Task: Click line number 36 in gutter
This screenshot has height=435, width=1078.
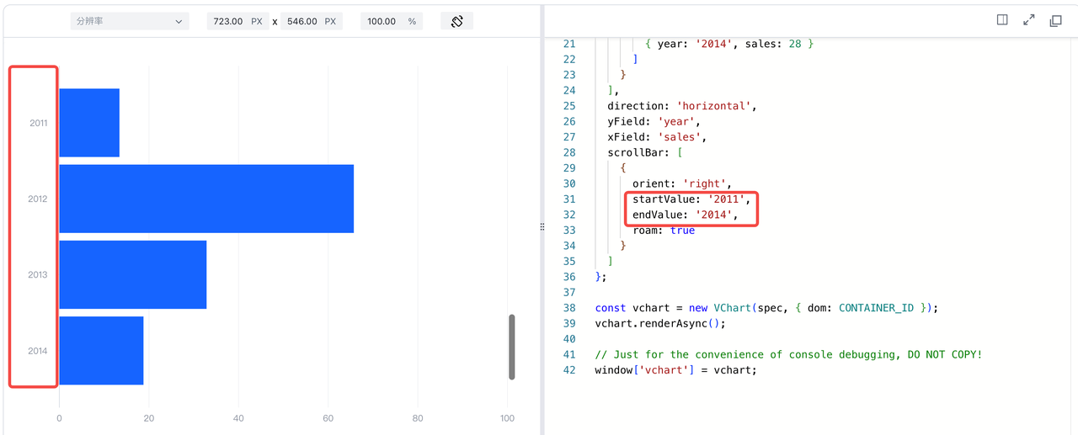Action: coord(568,277)
